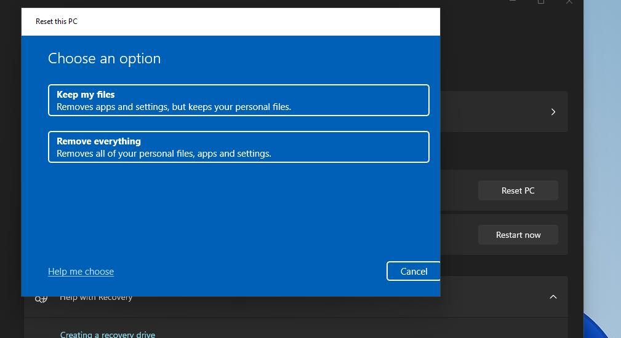Cancel the Reset this PC dialog

(413, 271)
